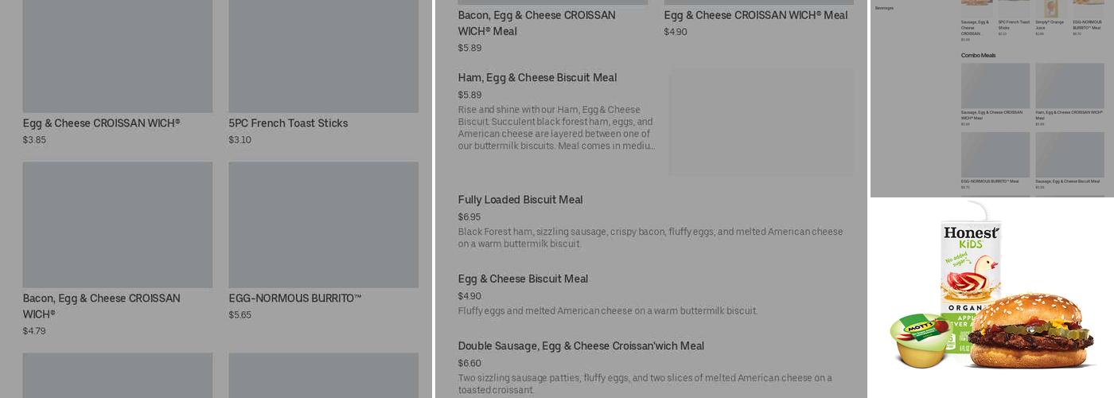1114x398 pixels.
Task: Select the Combo Meals section heading
Action: pos(978,55)
